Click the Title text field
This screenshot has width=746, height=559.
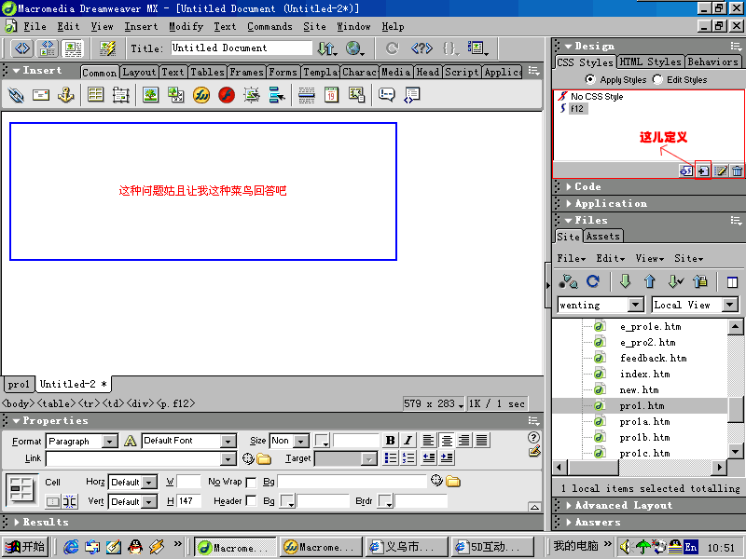(240, 48)
